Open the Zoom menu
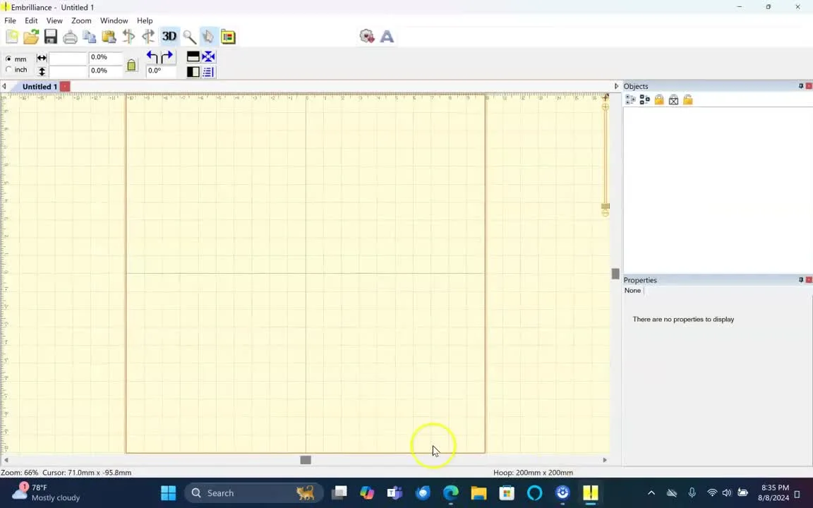 (81, 20)
